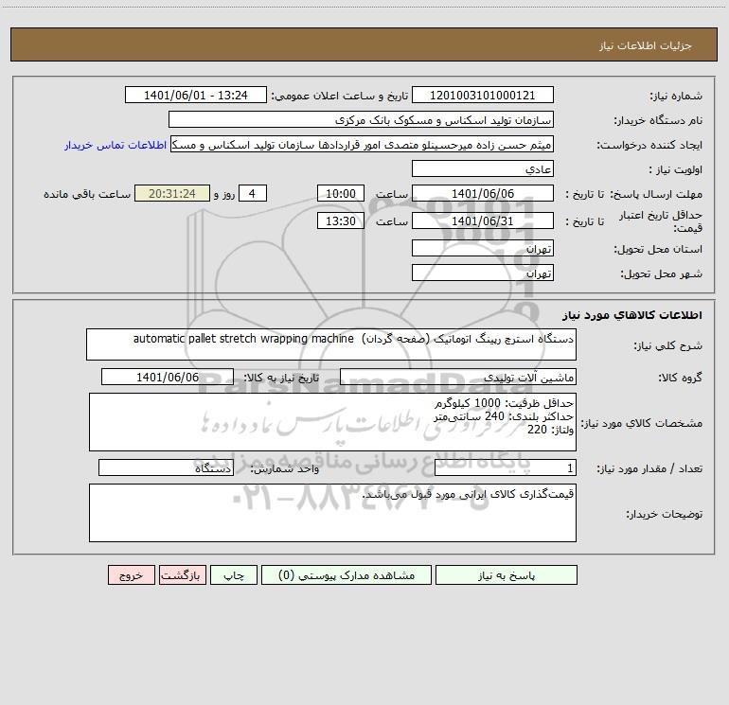This screenshot has width=729, height=705.
Task: Click the response deadline date 1401/06/06 field
Action: coord(483,194)
